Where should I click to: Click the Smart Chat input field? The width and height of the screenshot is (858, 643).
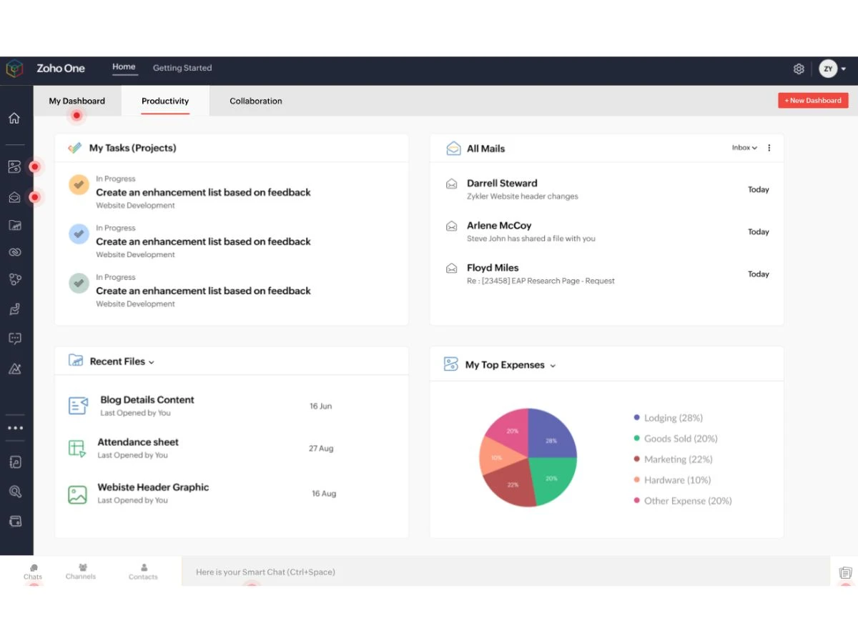(507, 572)
